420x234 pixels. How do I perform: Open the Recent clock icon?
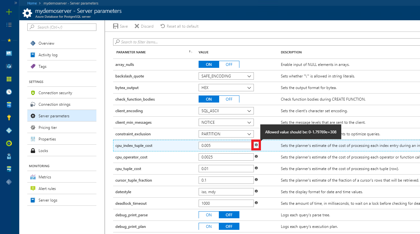(x=9, y=92)
